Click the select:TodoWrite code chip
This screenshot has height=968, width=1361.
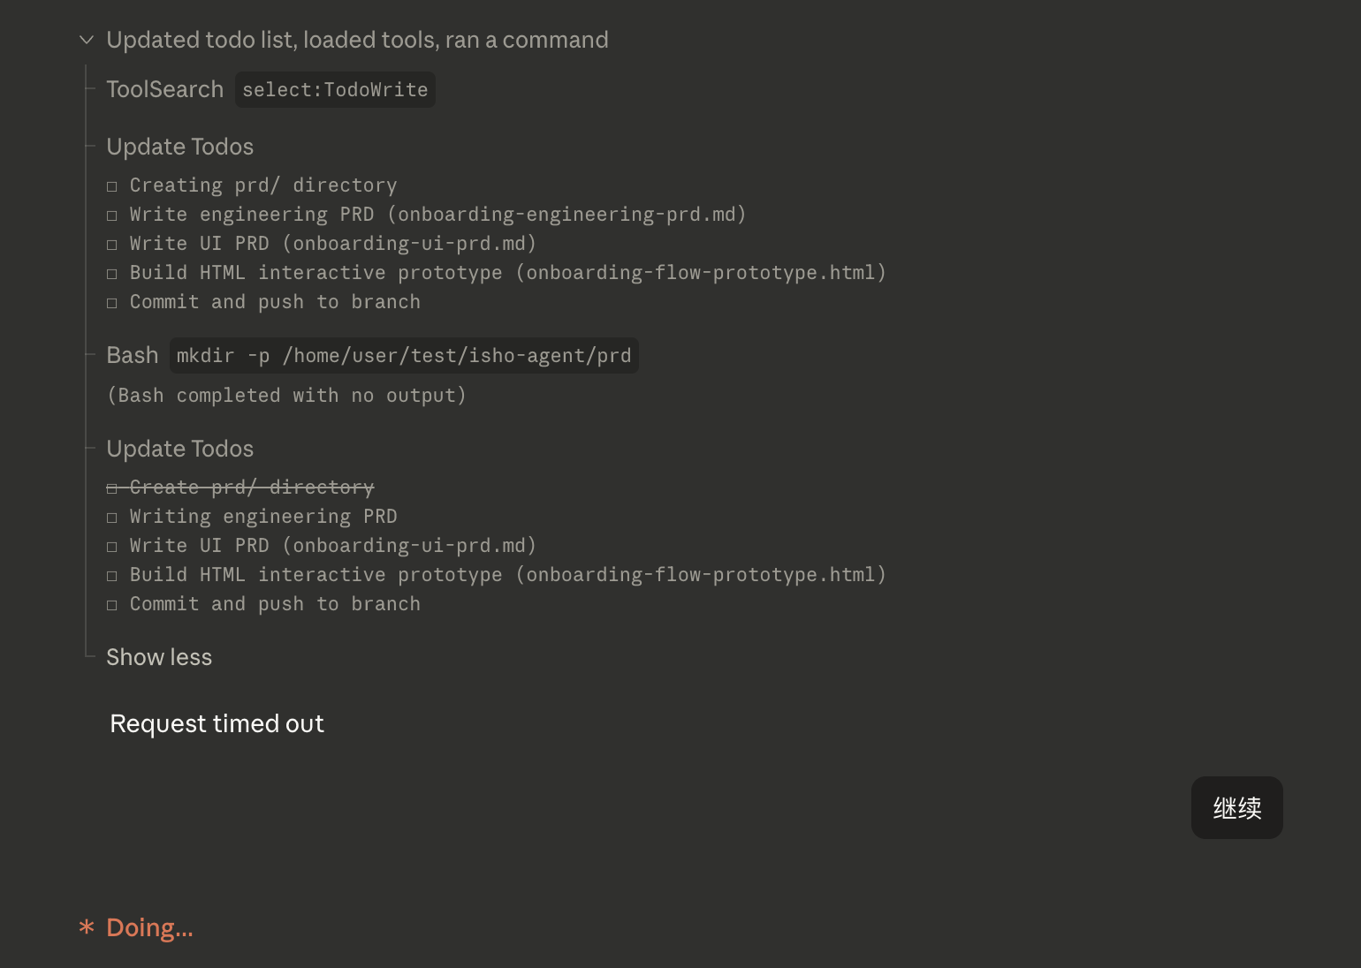(335, 90)
